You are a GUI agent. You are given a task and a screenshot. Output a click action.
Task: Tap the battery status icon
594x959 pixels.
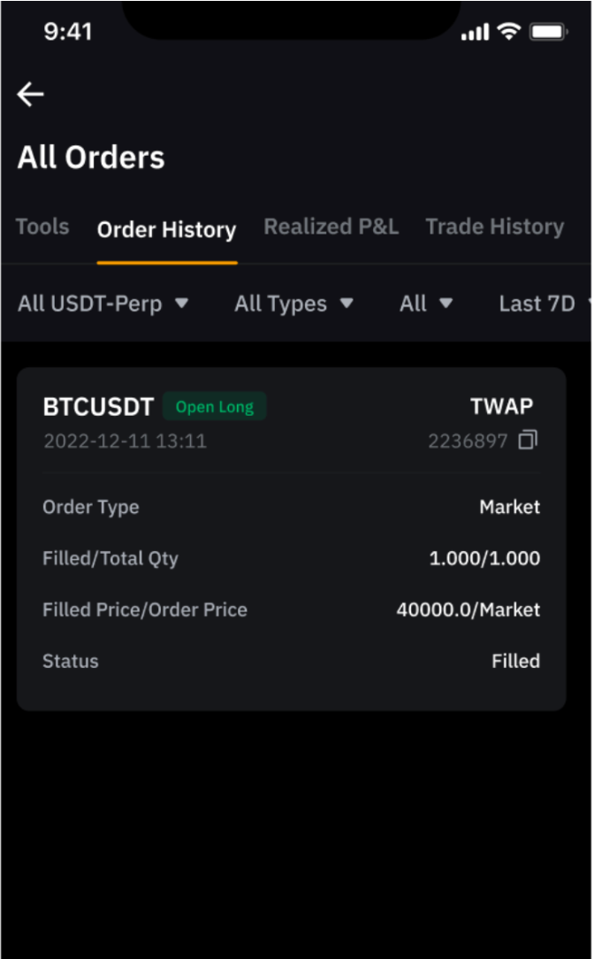click(549, 31)
